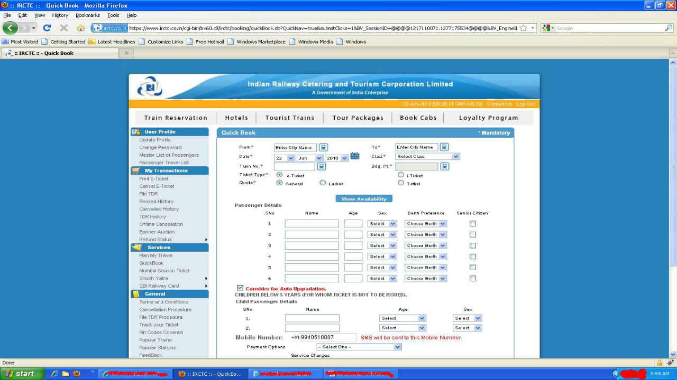
Task: Open Berth Preference dropdown for passenger 1
Action: [x=425, y=223]
